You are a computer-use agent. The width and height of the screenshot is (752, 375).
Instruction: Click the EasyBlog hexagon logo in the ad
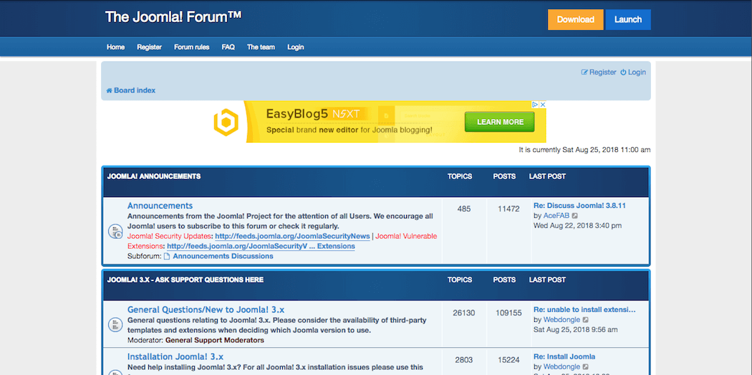226,122
